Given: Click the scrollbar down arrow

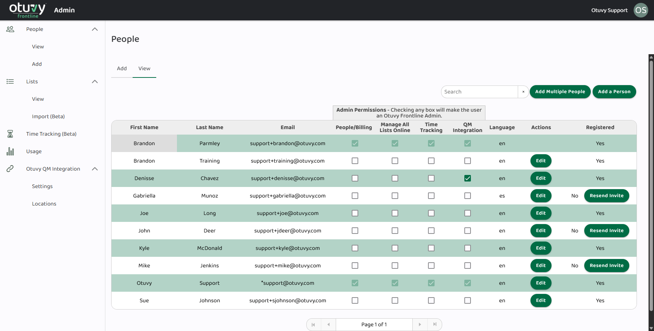Looking at the screenshot, I should coord(651,328).
